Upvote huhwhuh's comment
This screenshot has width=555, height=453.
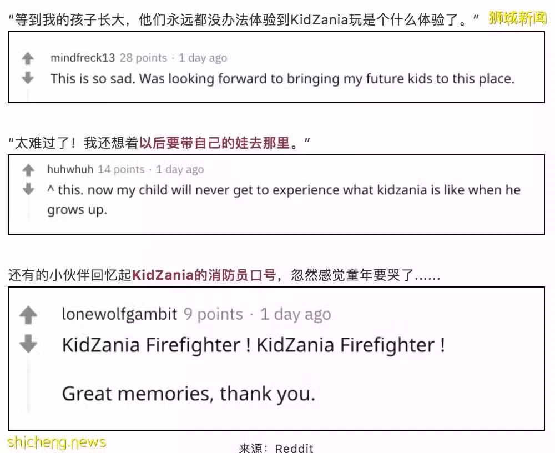[28, 170]
